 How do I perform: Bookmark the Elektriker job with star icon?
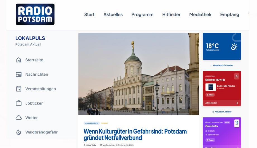(x=237, y=76)
